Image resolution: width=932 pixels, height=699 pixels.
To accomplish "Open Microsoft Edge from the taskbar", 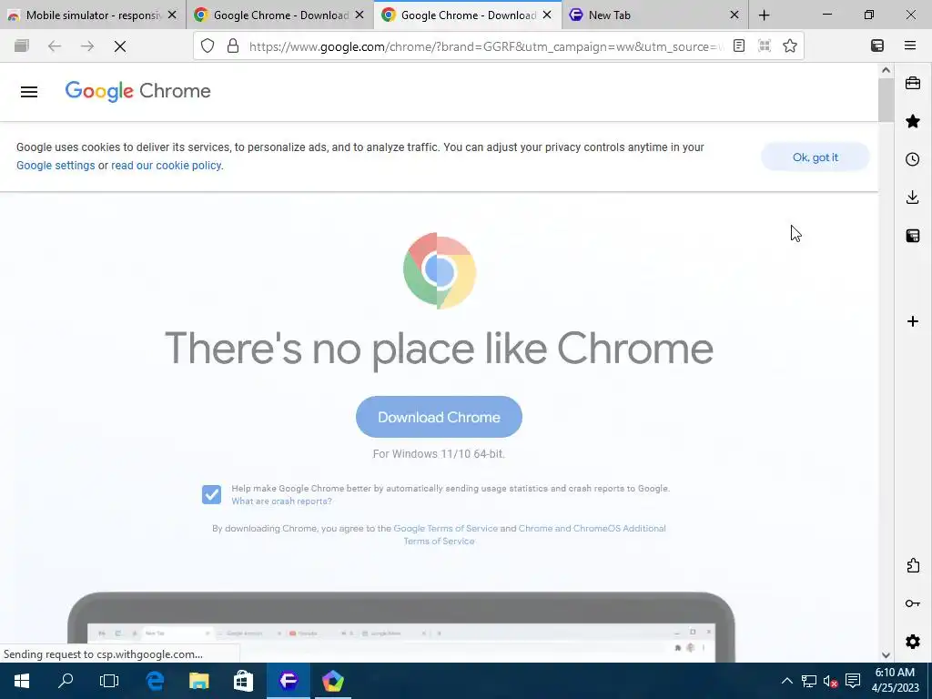I will tap(155, 681).
